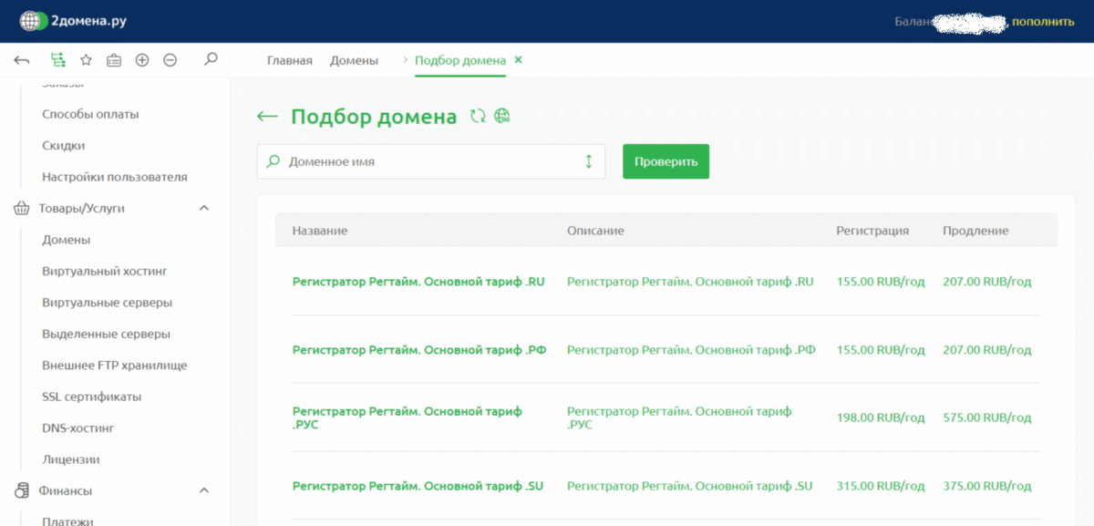This screenshot has width=1094, height=526.
Task: Click the globe icon beside the page title
Action: coord(502,116)
